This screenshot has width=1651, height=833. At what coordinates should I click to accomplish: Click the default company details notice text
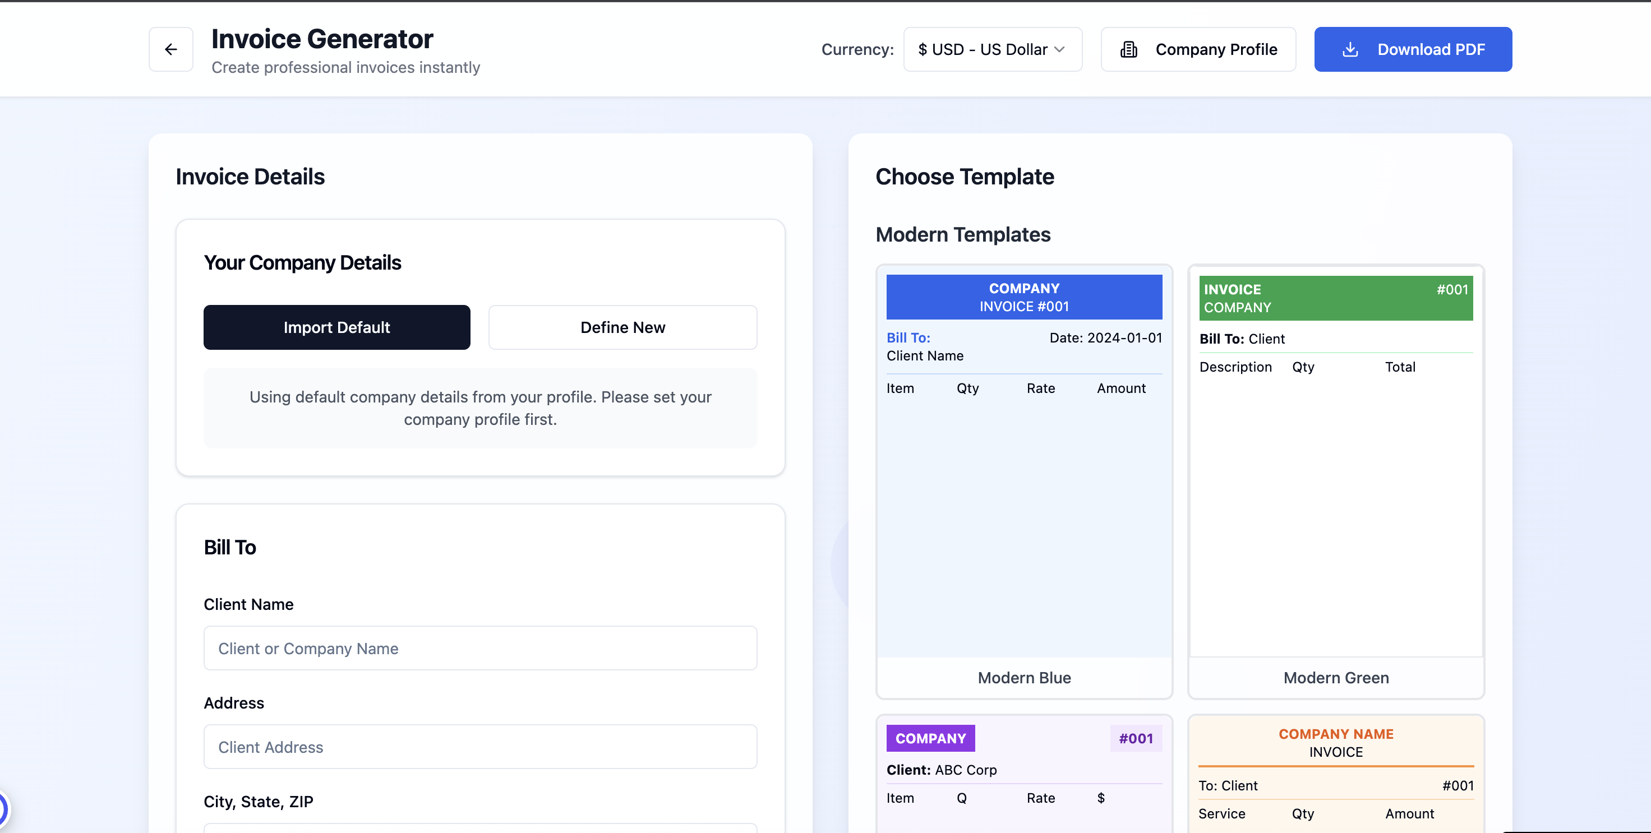480,408
